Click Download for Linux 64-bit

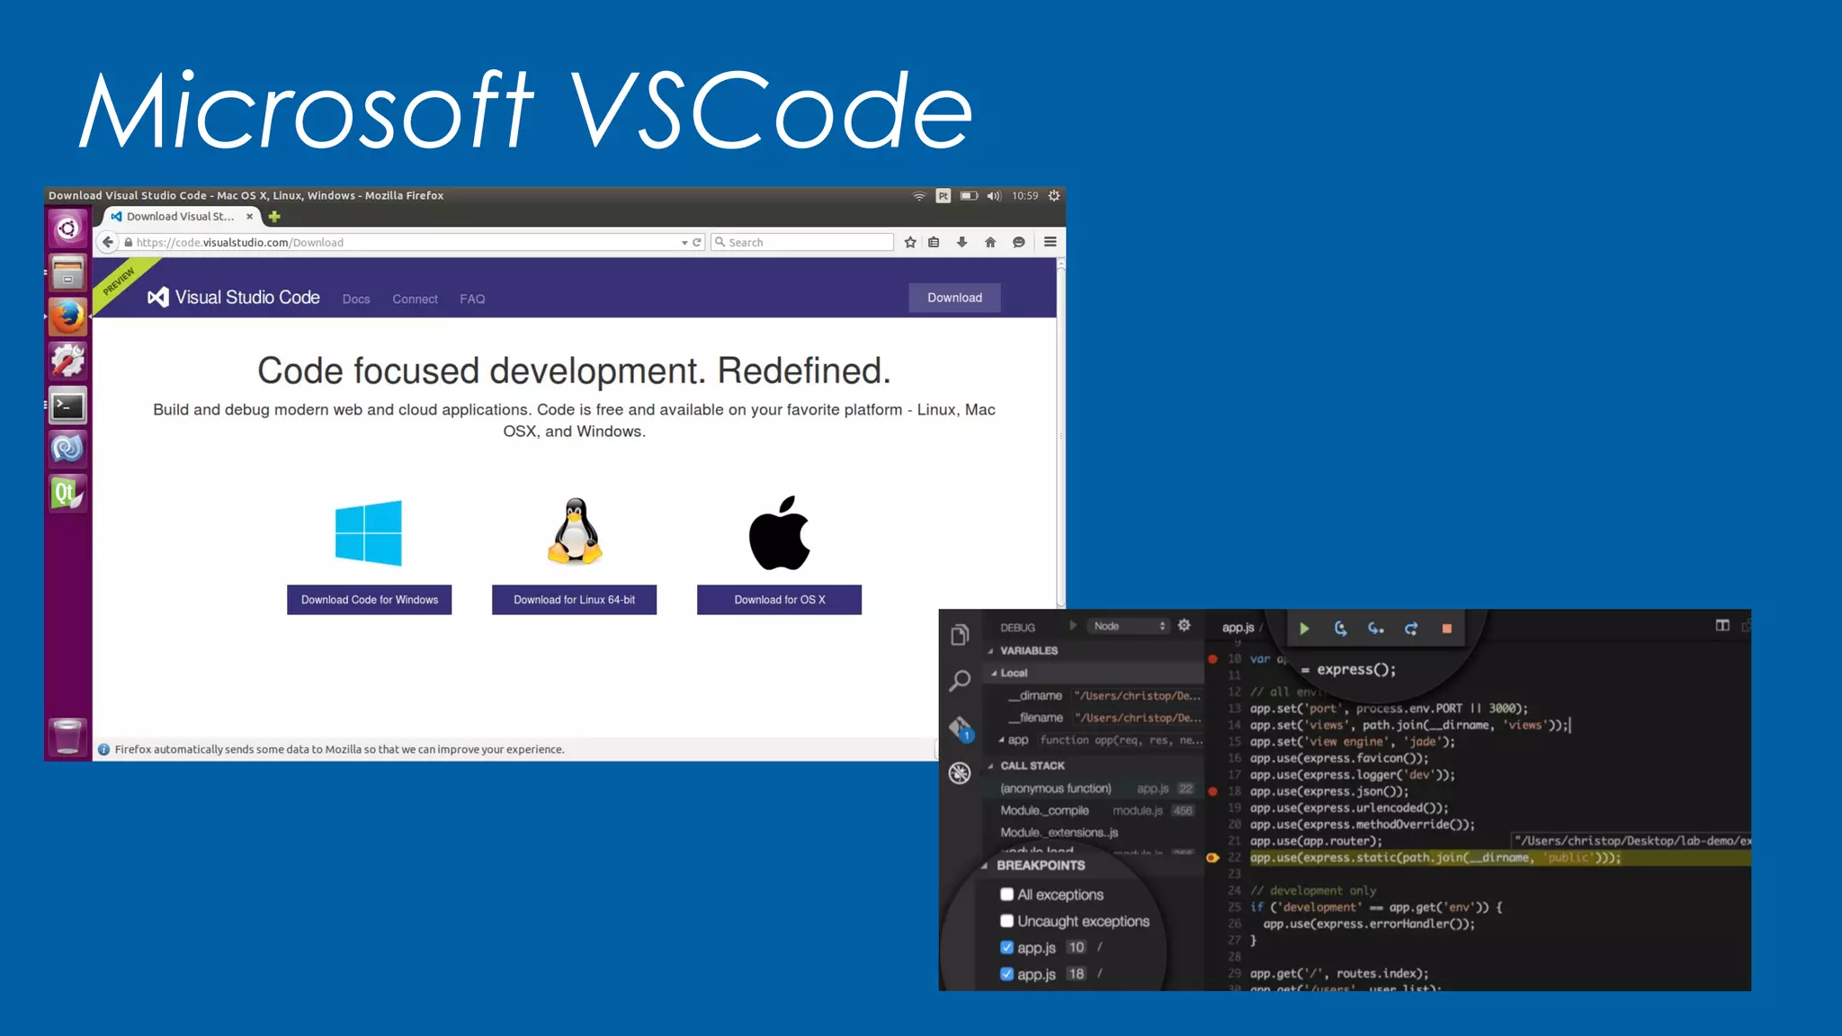(574, 600)
